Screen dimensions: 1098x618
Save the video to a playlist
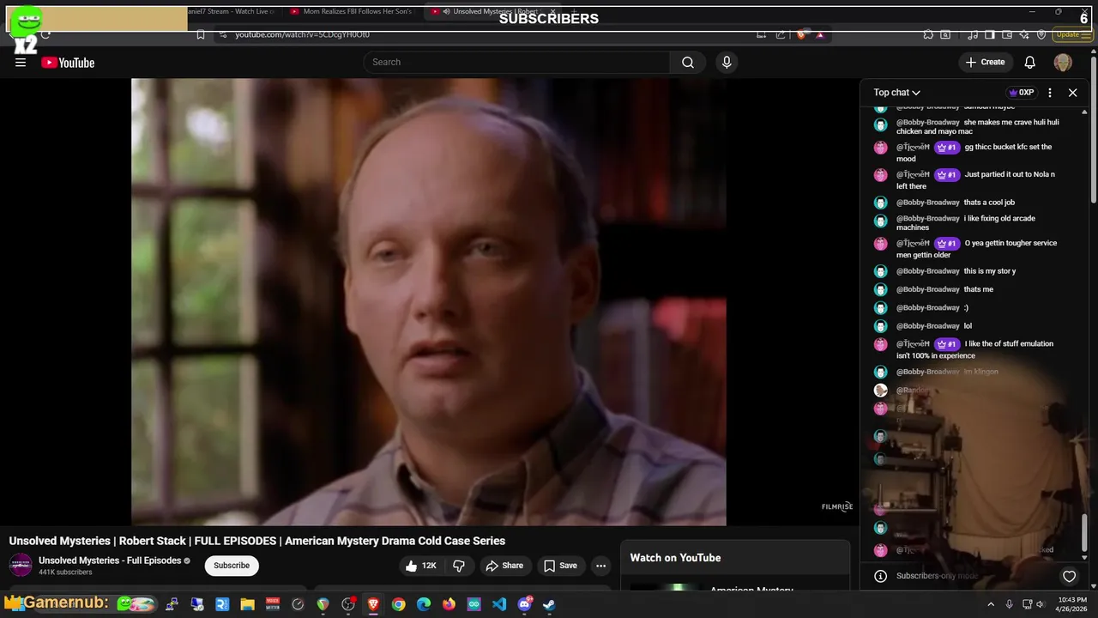click(x=560, y=566)
